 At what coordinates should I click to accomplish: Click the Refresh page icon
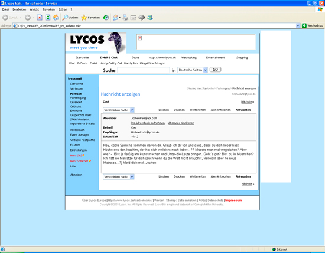48,18
